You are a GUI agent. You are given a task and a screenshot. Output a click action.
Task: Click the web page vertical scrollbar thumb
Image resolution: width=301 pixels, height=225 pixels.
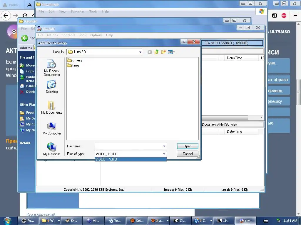coord(298,92)
